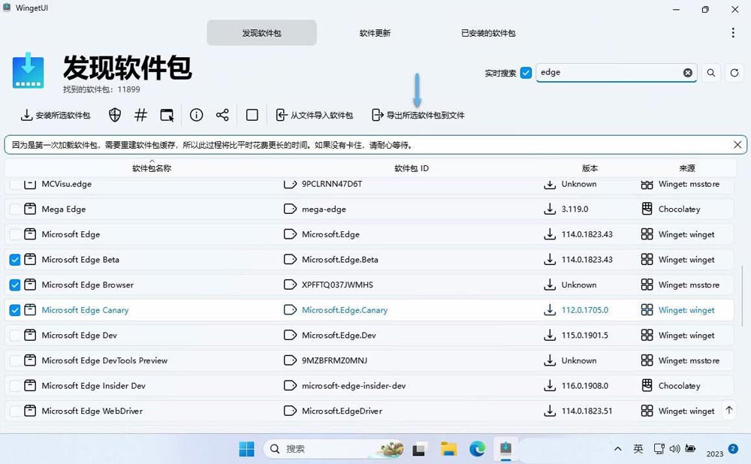This screenshot has height=464, width=751.
Task: Open File Explorer from the taskbar
Action: tap(449, 449)
